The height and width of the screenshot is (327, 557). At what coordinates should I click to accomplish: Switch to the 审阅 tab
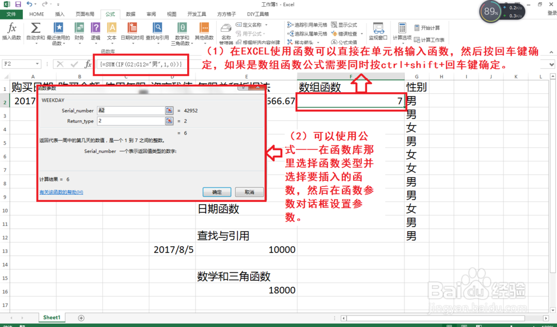[x=152, y=14]
